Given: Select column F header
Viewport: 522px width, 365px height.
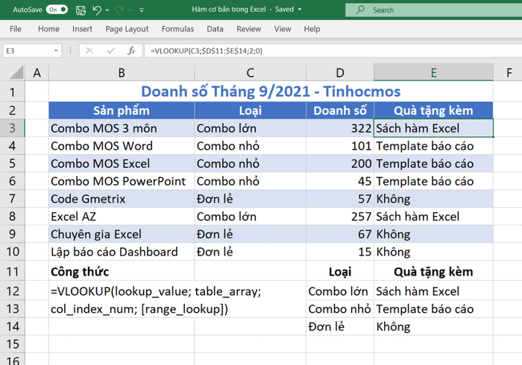Looking at the screenshot, I should 508,72.
